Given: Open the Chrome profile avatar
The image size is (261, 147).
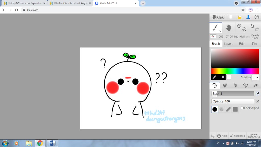Looking at the screenshot, I should coord(251,10).
